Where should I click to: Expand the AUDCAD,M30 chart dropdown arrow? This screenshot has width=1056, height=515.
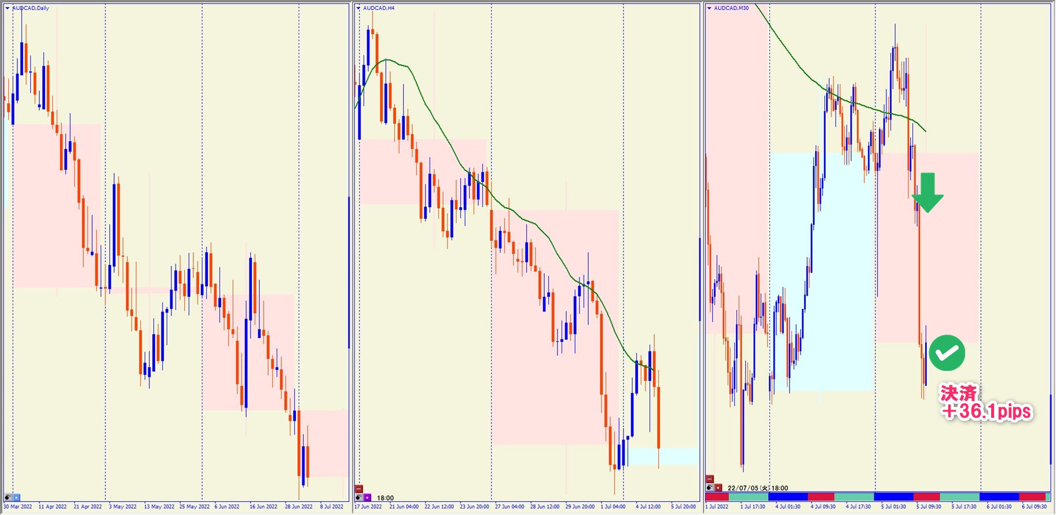coord(709,8)
